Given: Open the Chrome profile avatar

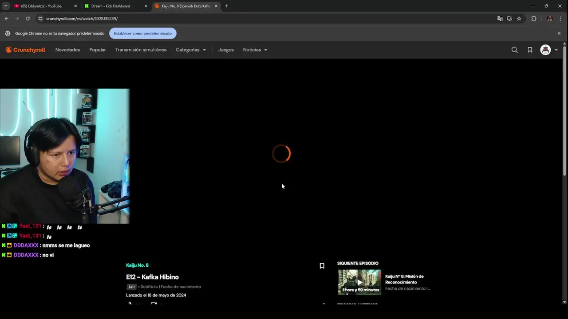Looking at the screenshot, I should [x=550, y=19].
